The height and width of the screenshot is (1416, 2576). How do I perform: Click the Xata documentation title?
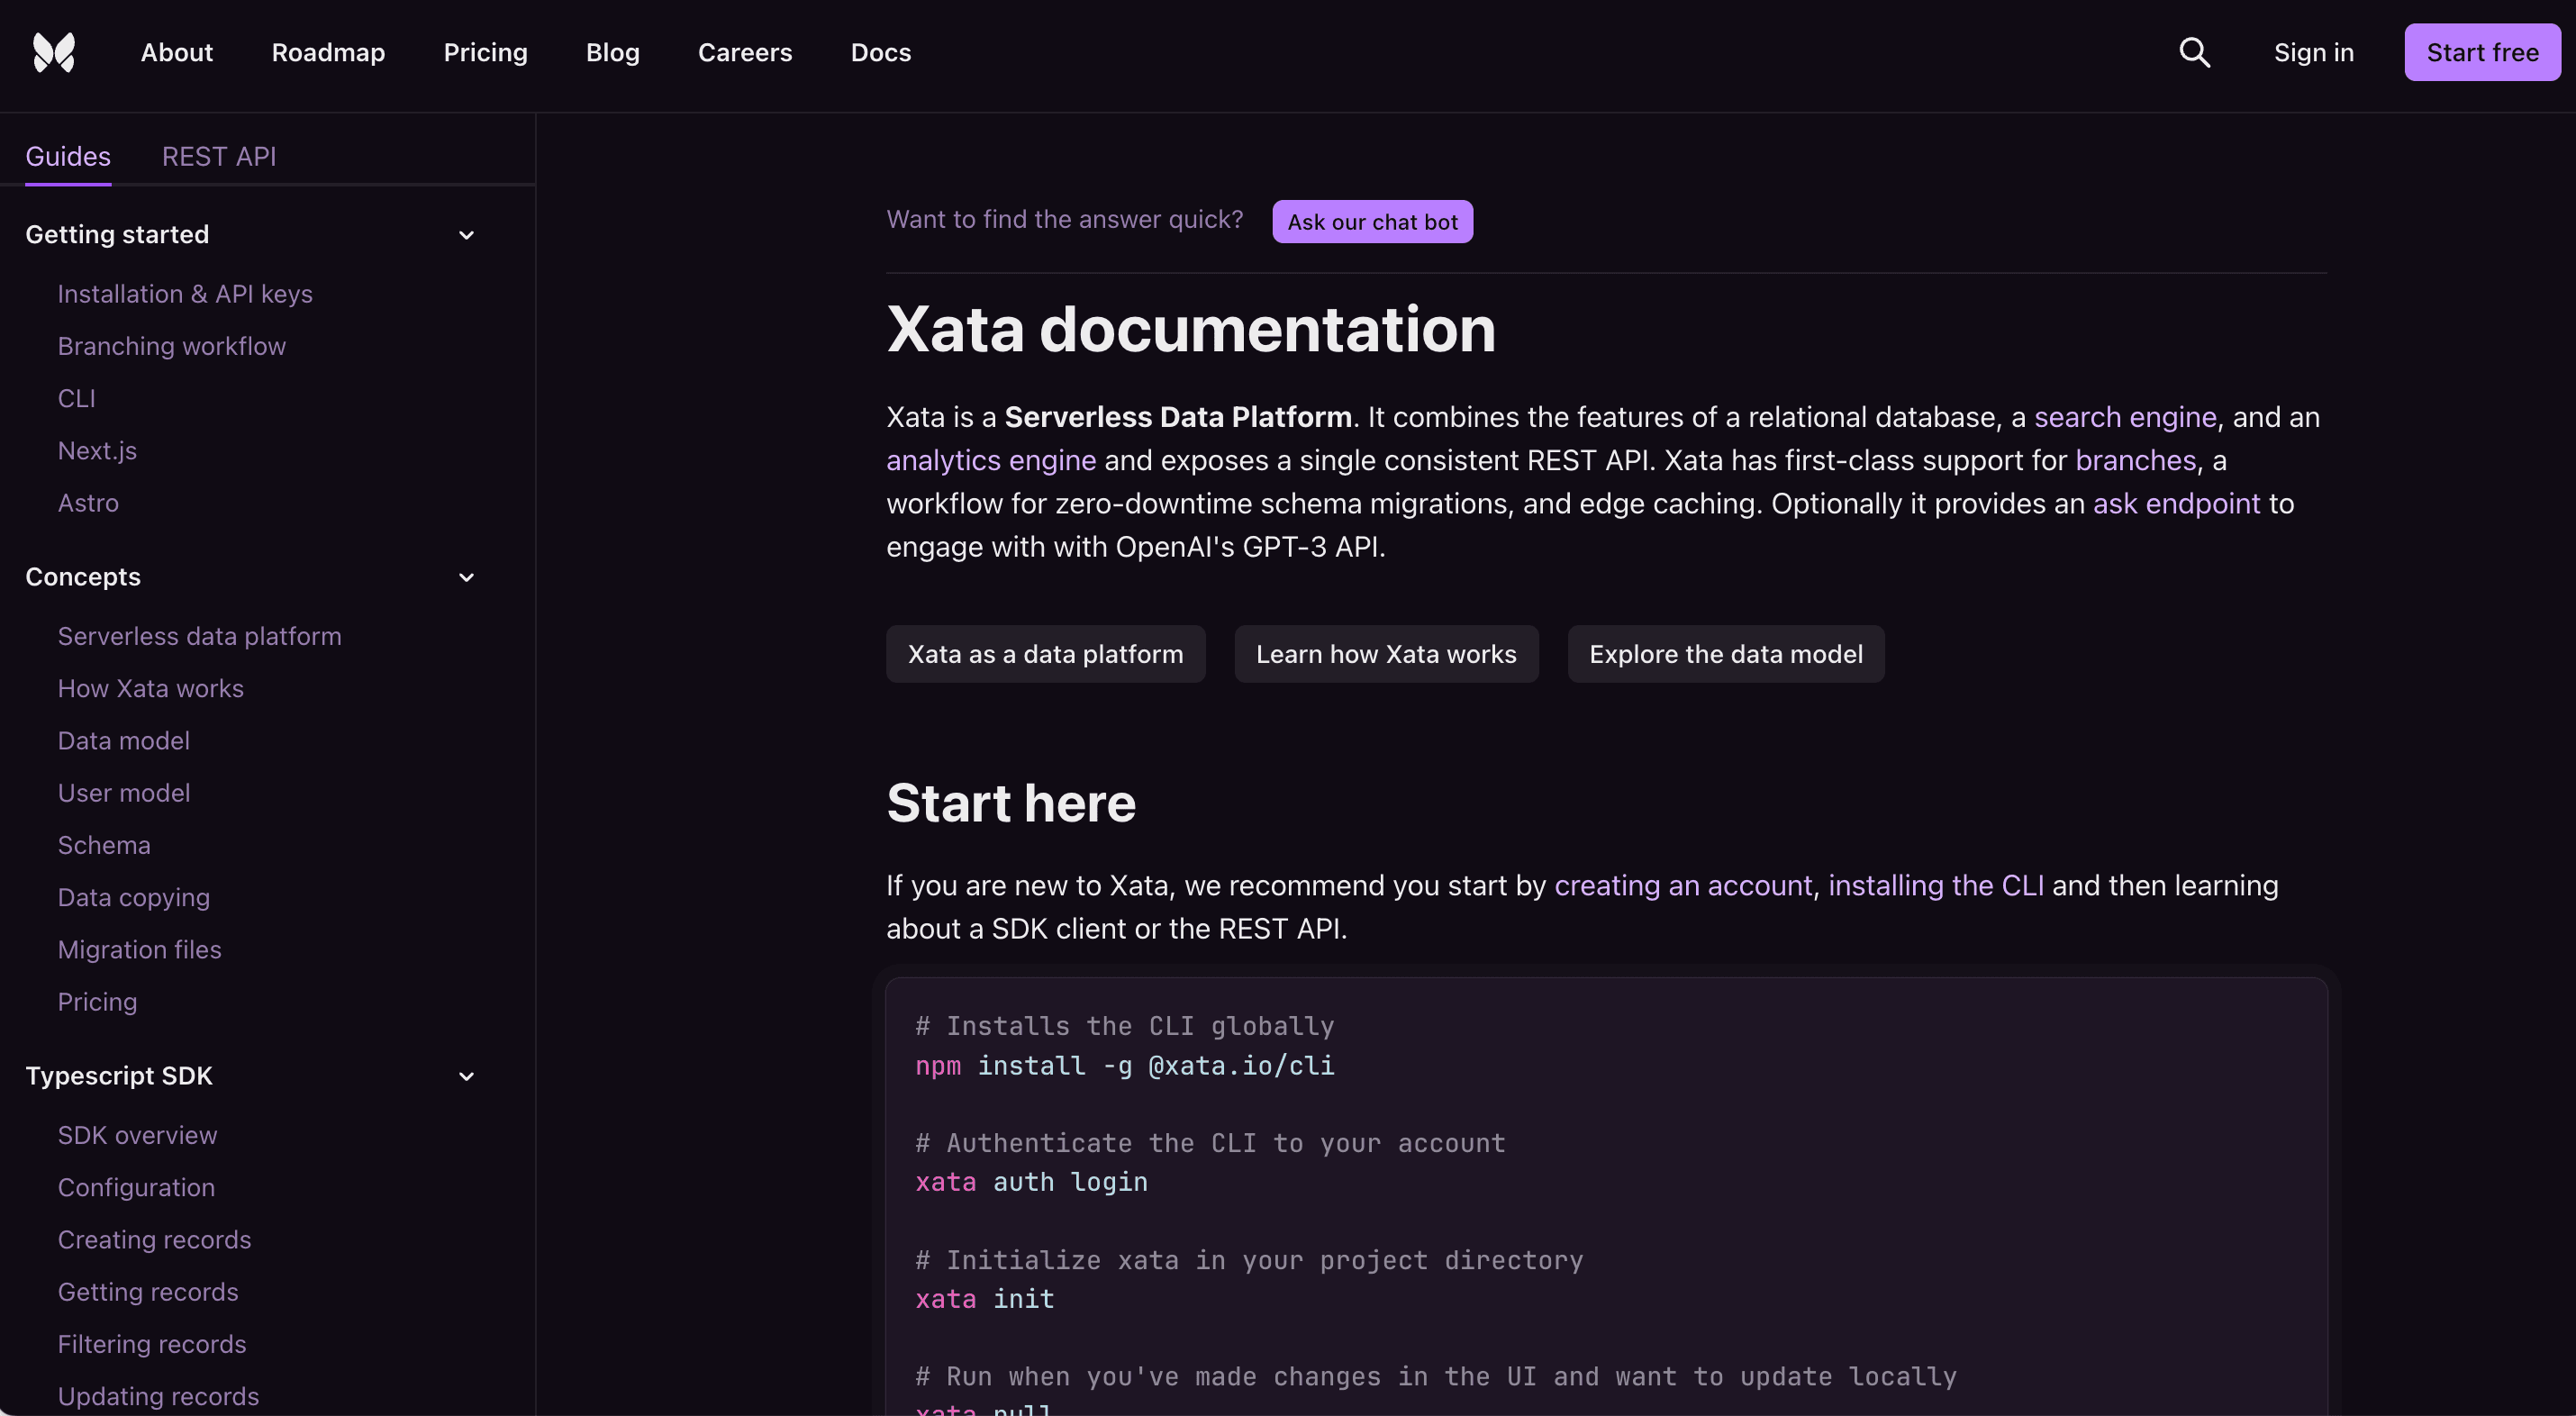click(1190, 329)
